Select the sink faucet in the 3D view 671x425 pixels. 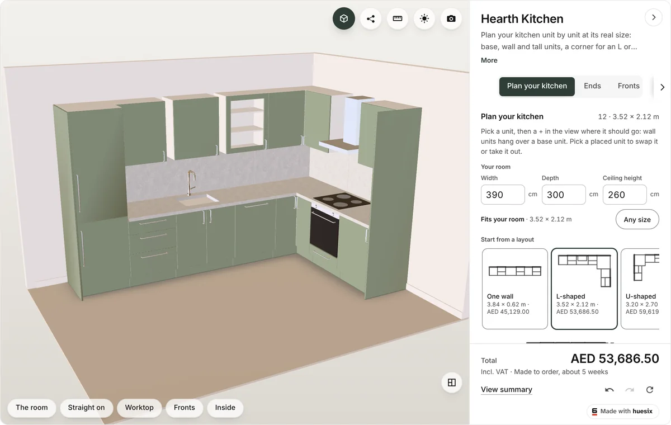coord(191,182)
